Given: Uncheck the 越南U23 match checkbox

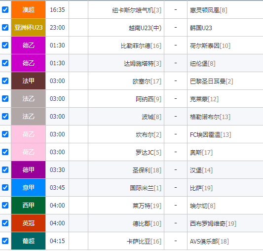Looking at the screenshot, I should point(5,27).
